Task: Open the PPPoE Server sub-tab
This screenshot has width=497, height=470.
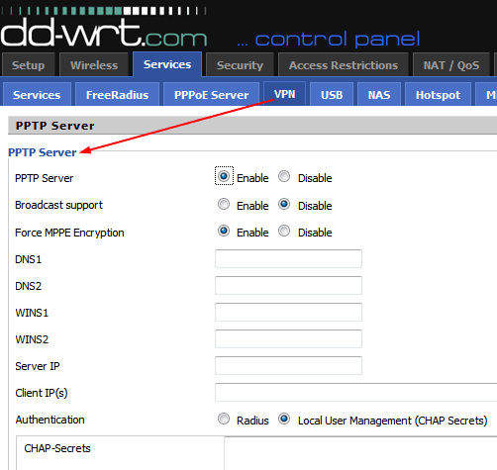Action: 211,95
